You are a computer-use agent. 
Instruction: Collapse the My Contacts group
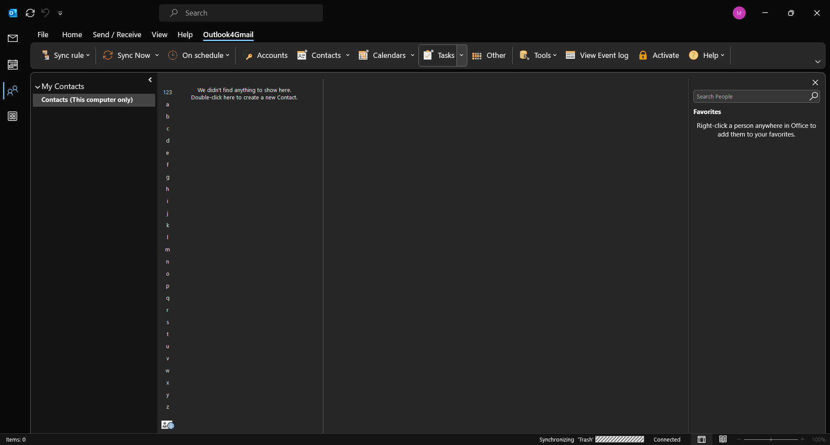click(x=38, y=87)
